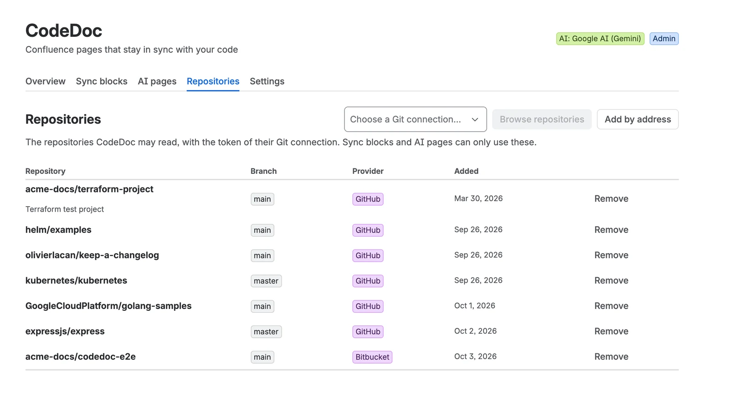Remove the acme-docs/terraform-project repository
Screen dimensions: 729x406
(x=611, y=199)
